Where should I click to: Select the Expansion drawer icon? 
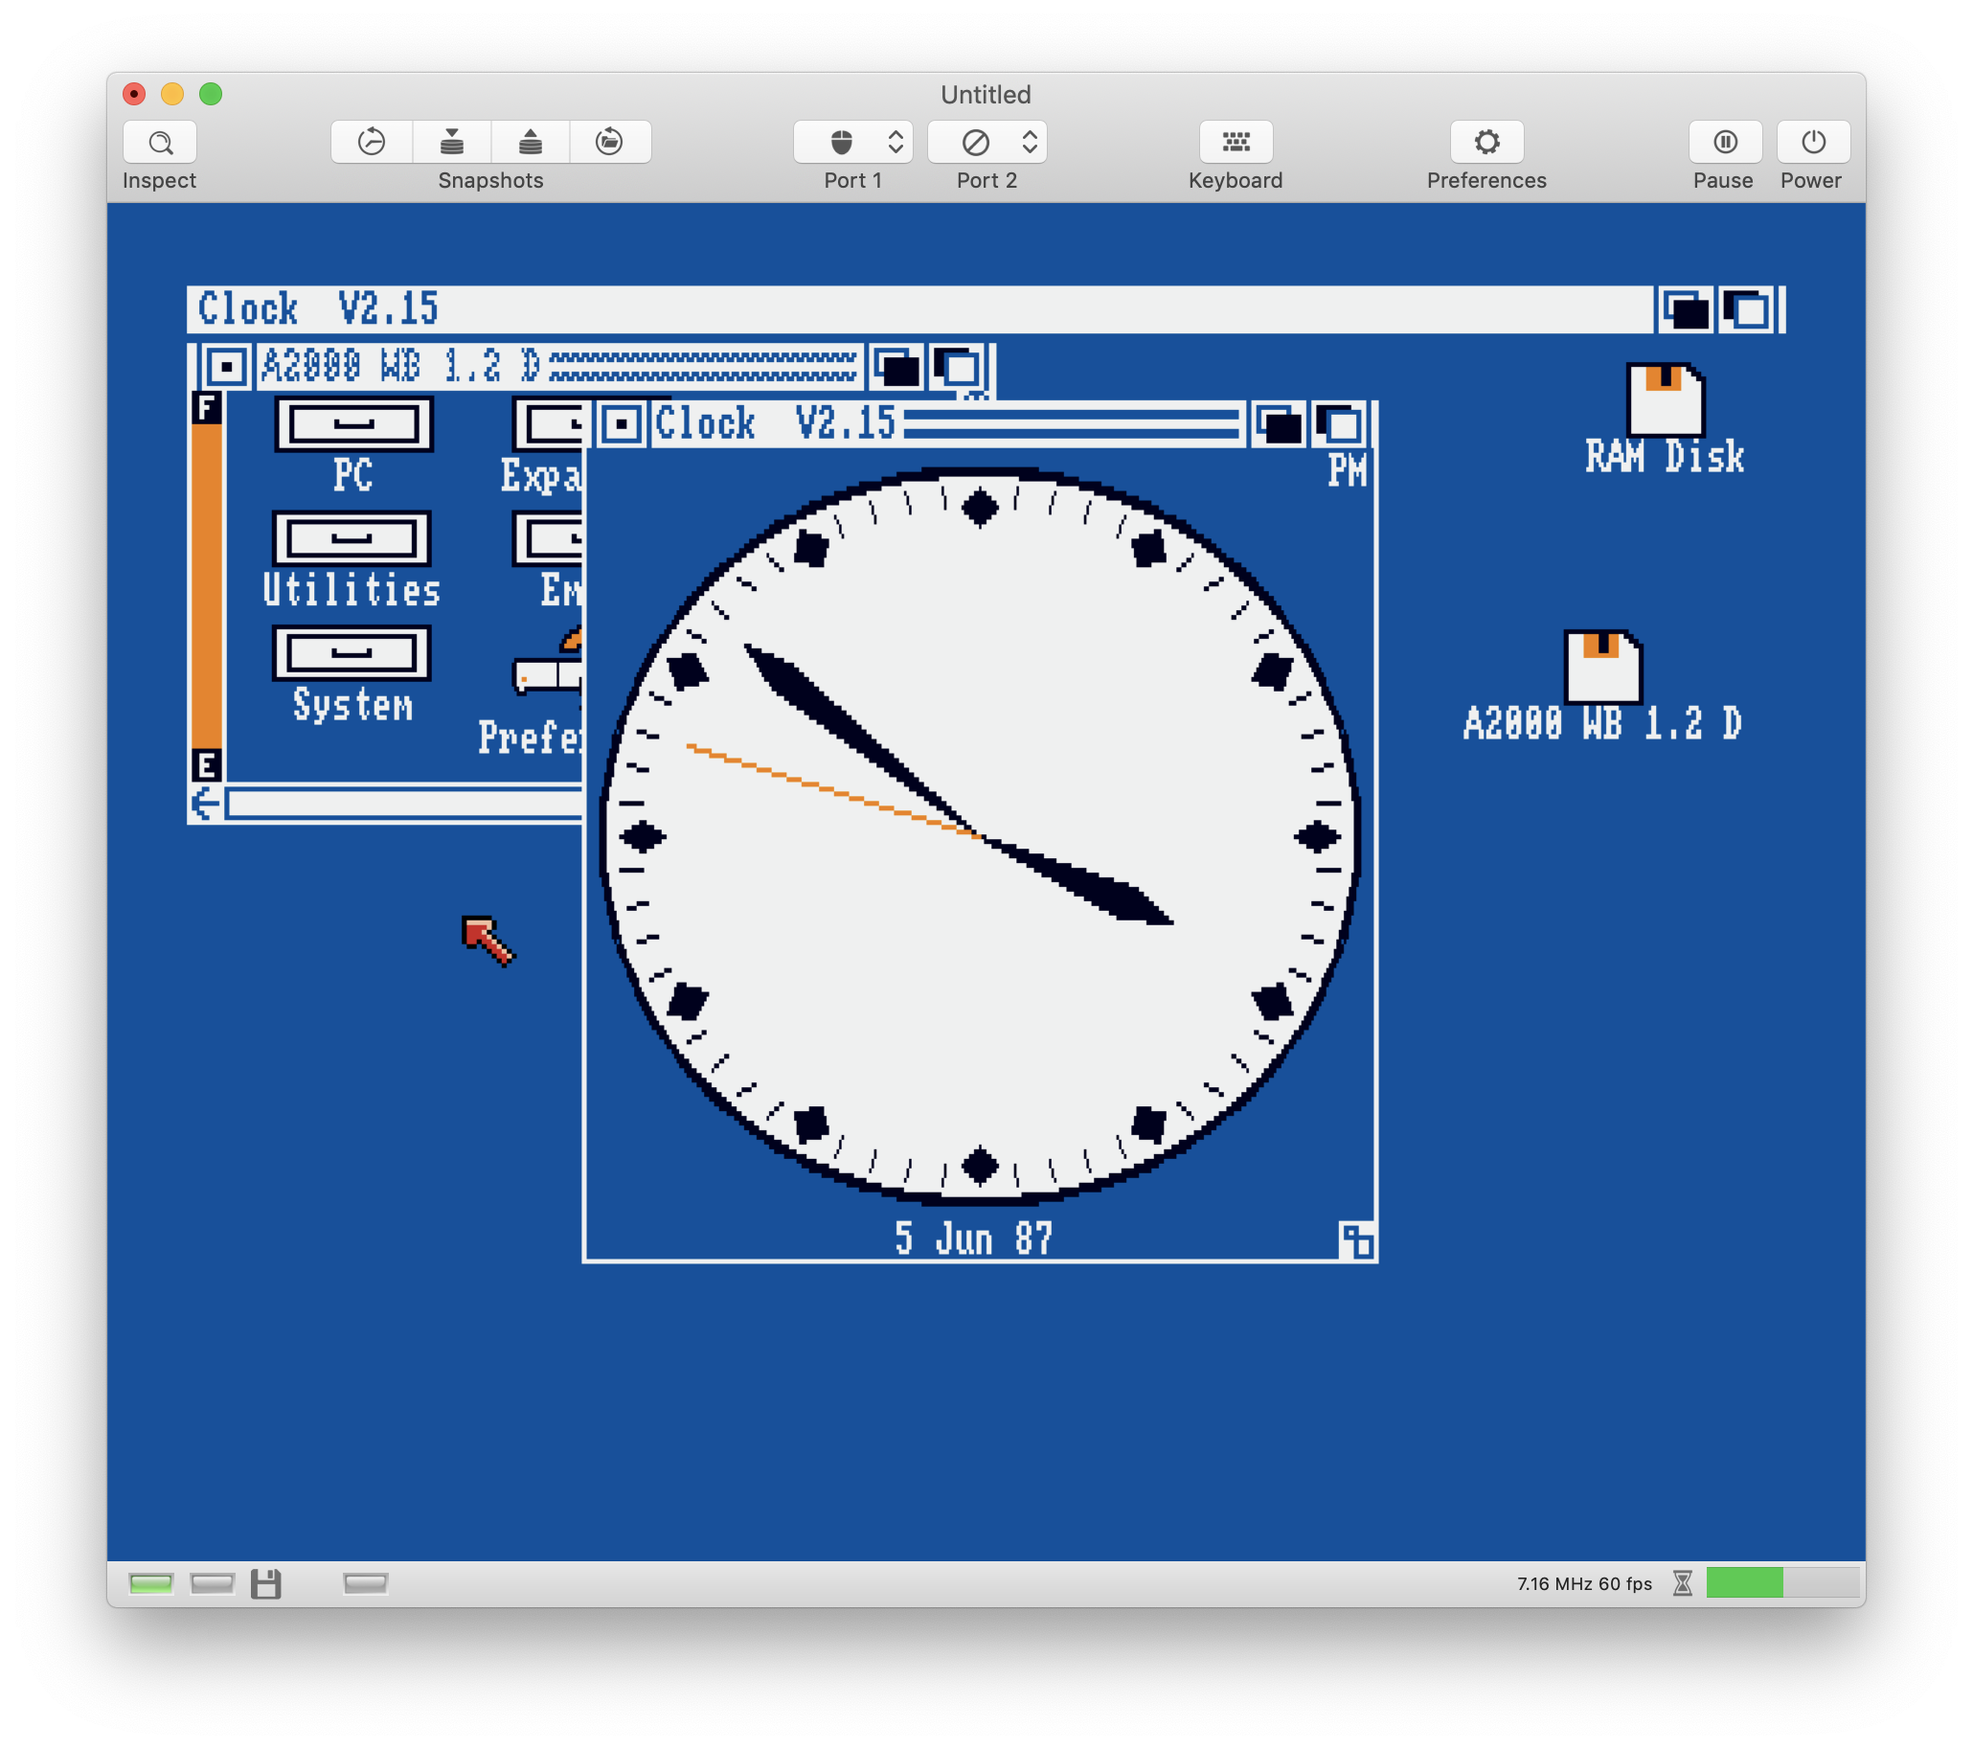click(x=548, y=423)
